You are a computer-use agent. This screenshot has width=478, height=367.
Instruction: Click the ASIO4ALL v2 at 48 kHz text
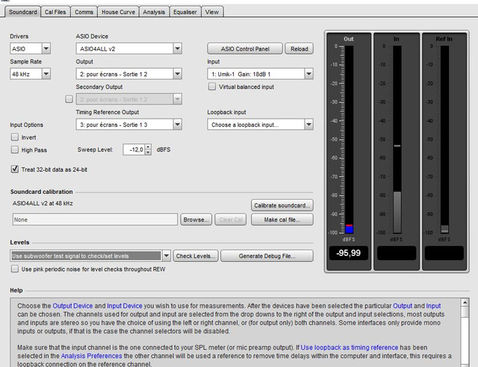pos(43,203)
